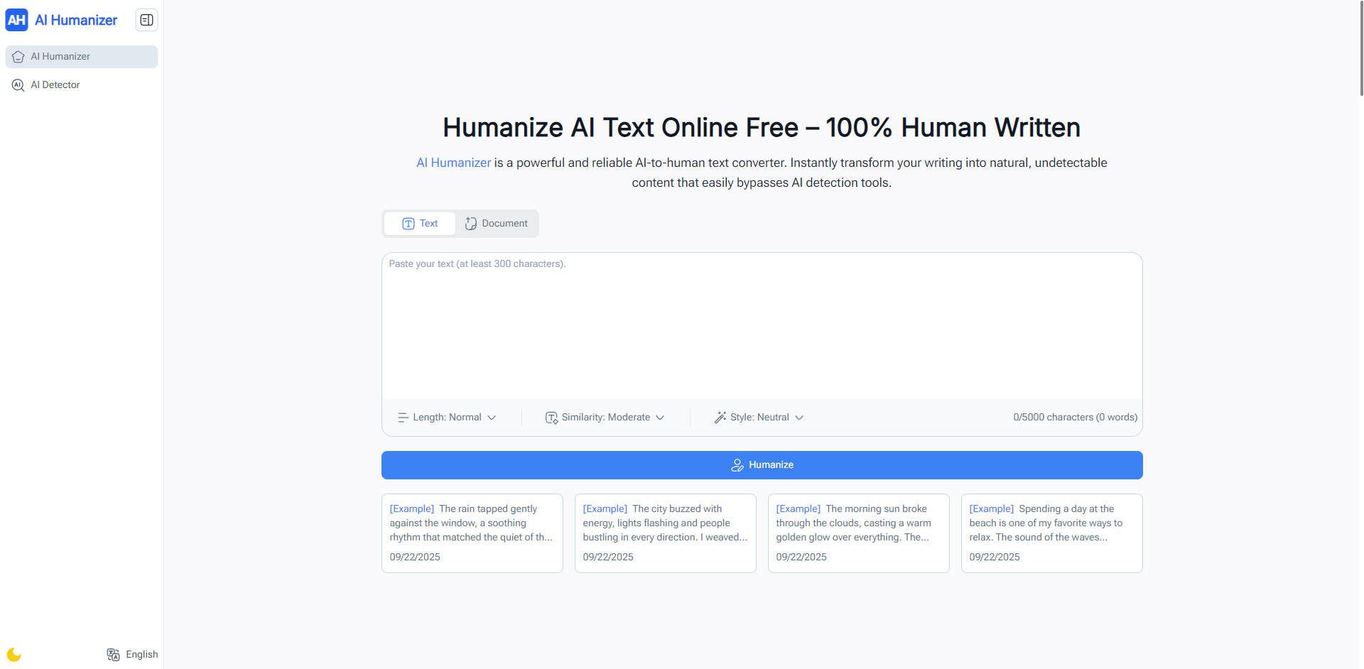The image size is (1364, 669).
Task: Open the AI Humanizer link in the description
Action: click(453, 163)
